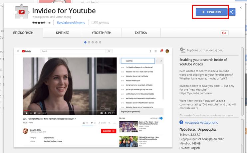
Task: Toggle subtitles CC button in player
Action: click(102, 113)
